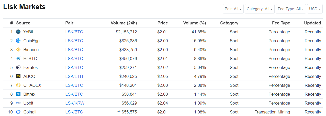Click the HitBTC logo icon

[18, 59]
